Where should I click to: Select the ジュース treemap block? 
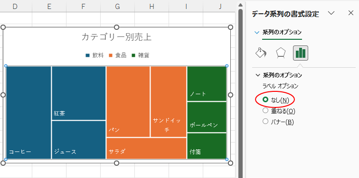(x=79, y=140)
